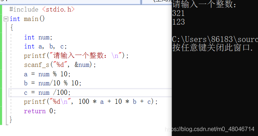Click the closing brace of main
Viewport: 258px width, 136px height.
[x=11, y=120]
